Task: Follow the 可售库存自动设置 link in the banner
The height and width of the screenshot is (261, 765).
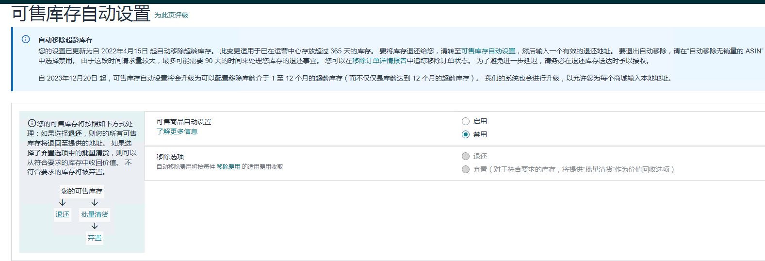Action: click(x=491, y=51)
